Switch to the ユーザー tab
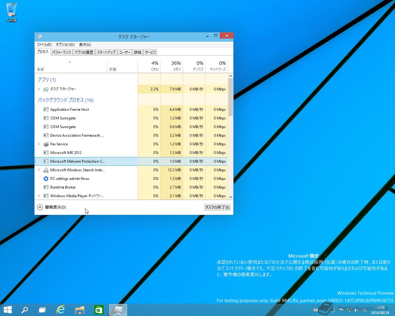Viewport: 395px width, 316px height. pos(125,52)
